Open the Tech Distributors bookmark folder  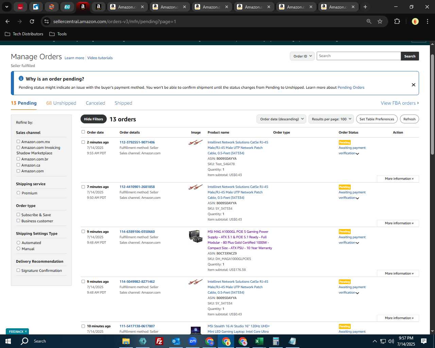click(24, 34)
